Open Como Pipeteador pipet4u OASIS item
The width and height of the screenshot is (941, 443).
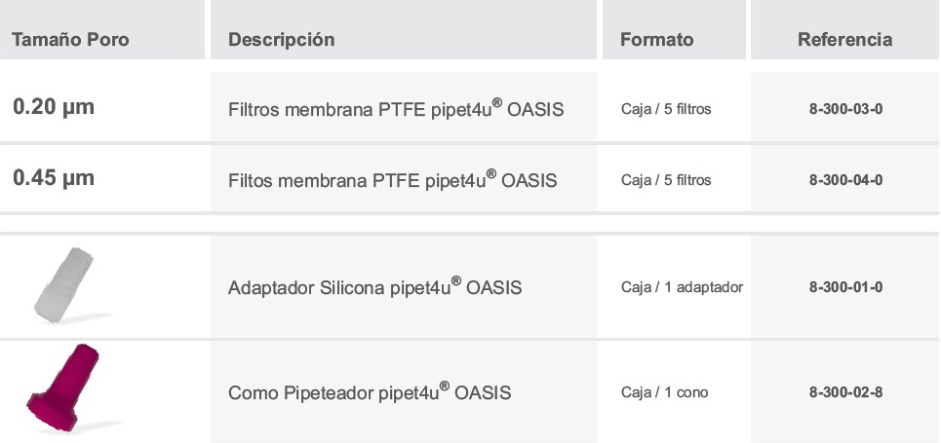coord(370,393)
